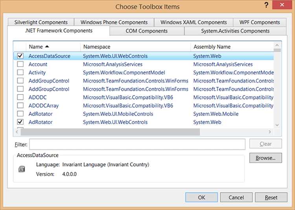This screenshot has height=210, width=295.
Task: Confirm with the OK button
Action: [201, 197]
